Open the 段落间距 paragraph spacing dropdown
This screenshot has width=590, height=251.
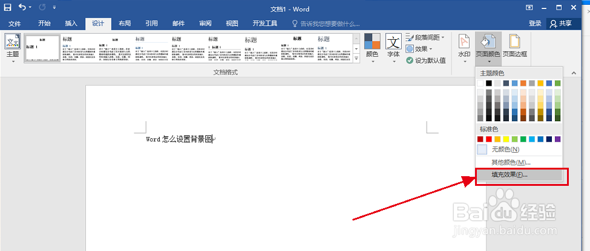coord(425,37)
